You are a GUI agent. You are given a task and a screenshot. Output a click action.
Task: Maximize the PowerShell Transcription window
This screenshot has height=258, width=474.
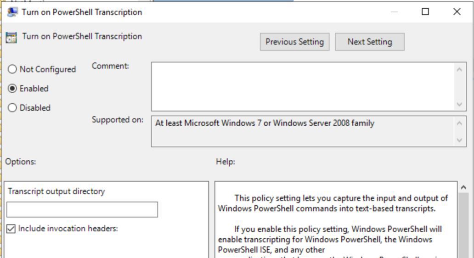pyautogui.click(x=425, y=12)
